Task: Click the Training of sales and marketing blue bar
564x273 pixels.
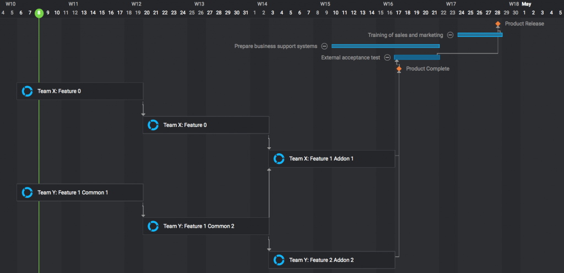Action: click(479, 35)
